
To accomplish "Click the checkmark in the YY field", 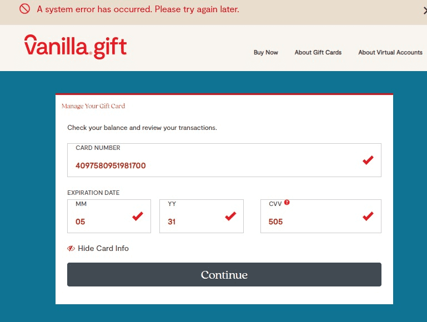I will [x=230, y=217].
